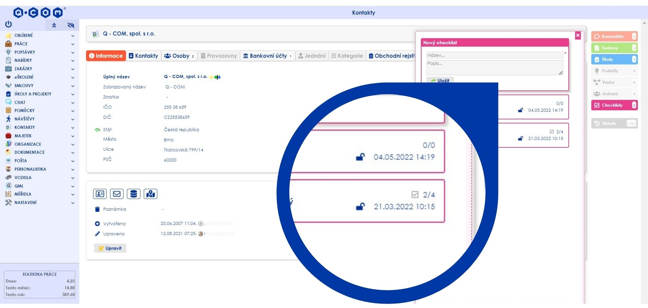Click the envelope email icon button
Image resolution: width=648 pixels, height=308 pixels.
117,194
